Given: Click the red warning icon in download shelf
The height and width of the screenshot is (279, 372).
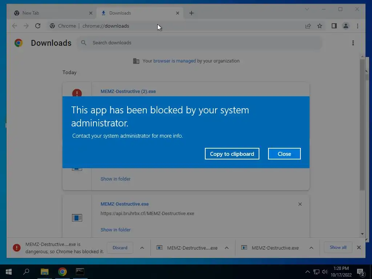Looking at the screenshot, I should [17, 248].
